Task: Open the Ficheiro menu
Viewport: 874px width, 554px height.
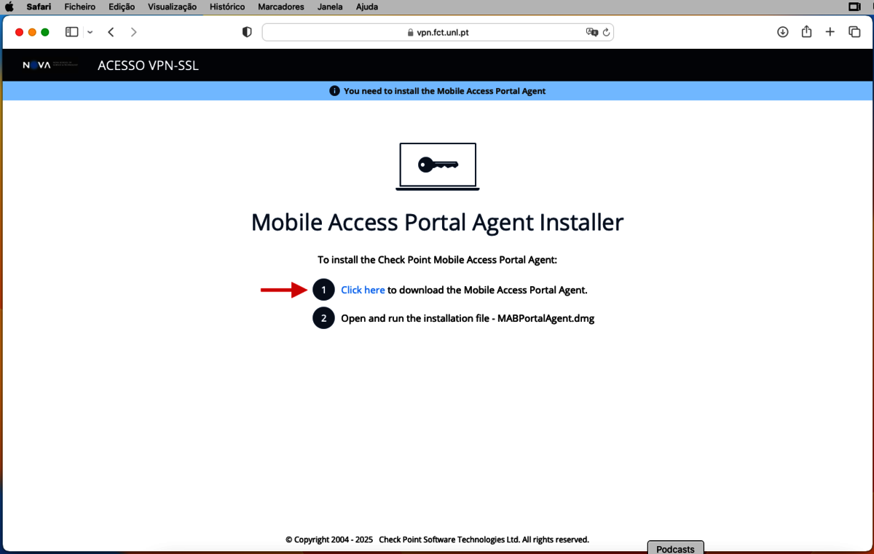Action: tap(79, 7)
